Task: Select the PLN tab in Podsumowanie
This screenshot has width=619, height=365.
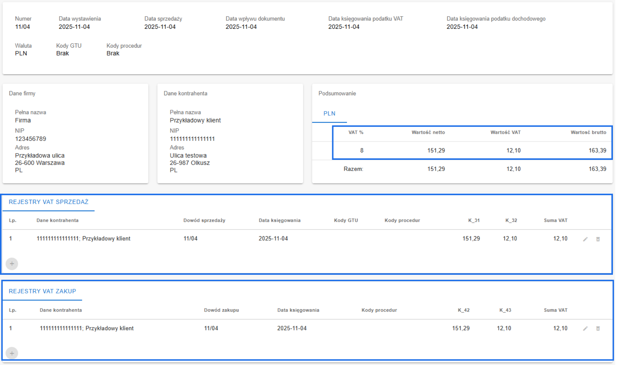Action: coord(329,114)
